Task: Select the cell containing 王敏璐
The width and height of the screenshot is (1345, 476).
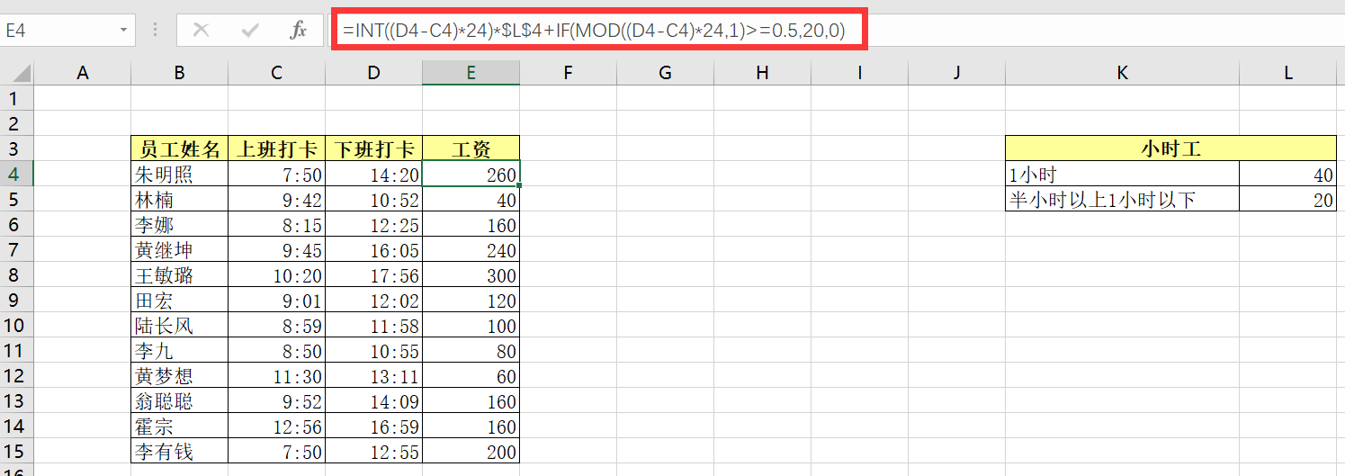Action: pyautogui.click(x=180, y=274)
